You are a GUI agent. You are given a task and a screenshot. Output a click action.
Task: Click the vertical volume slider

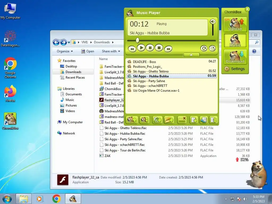(x=213, y=30)
